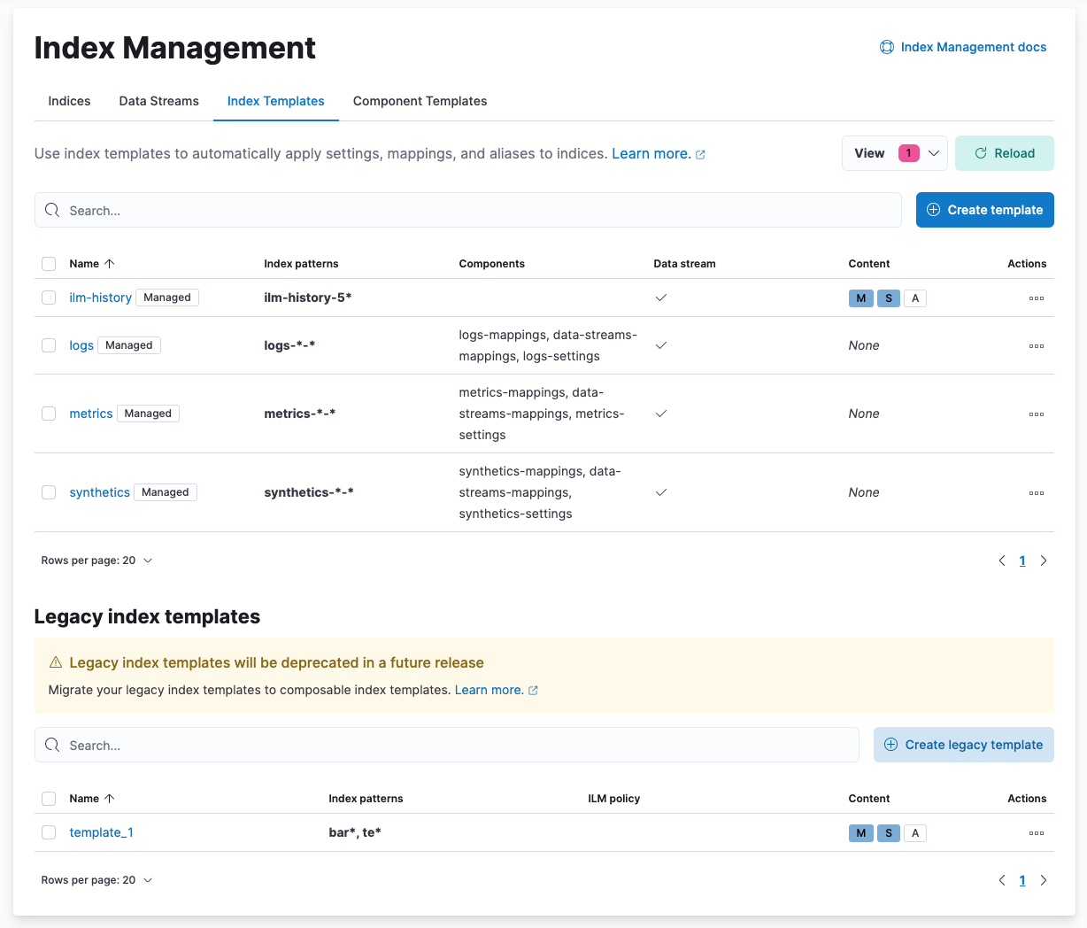Open actions menu for synthetics row
This screenshot has height=928, width=1087.
pyautogui.click(x=1037, y=493)
